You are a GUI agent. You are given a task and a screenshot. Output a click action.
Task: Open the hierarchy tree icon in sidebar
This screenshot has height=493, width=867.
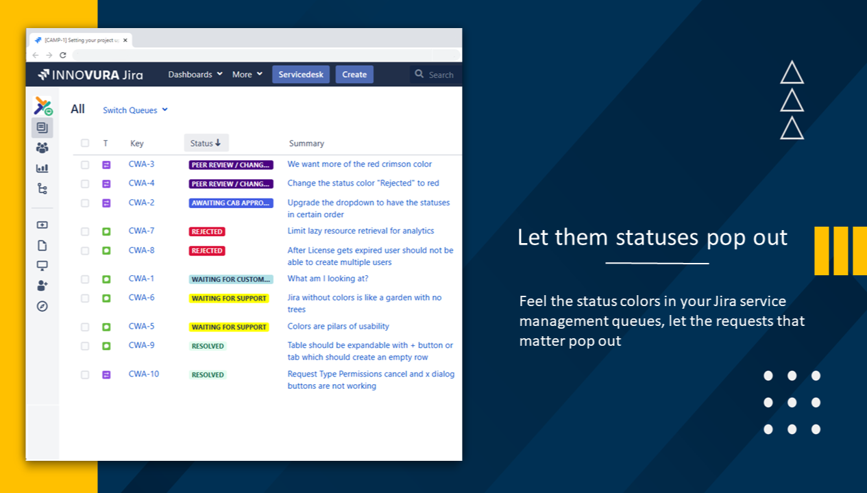point(42,189)
